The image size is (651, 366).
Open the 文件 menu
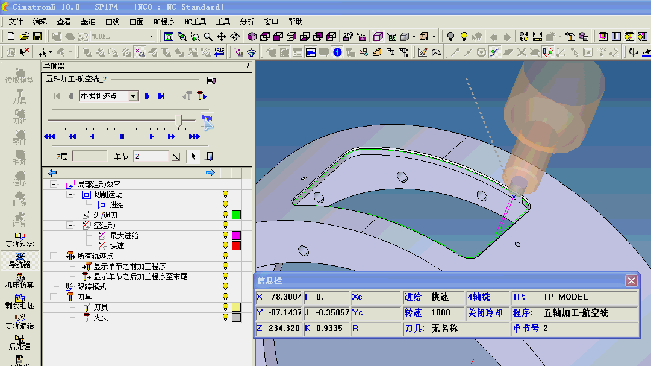click(x=16, y=22)
